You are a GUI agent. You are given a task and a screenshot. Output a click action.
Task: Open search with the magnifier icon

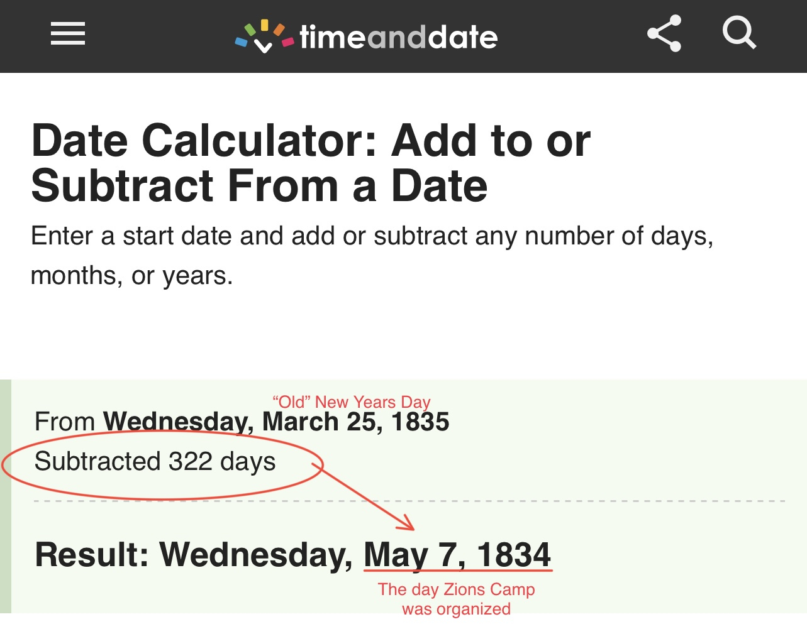[x=738, y=33]
